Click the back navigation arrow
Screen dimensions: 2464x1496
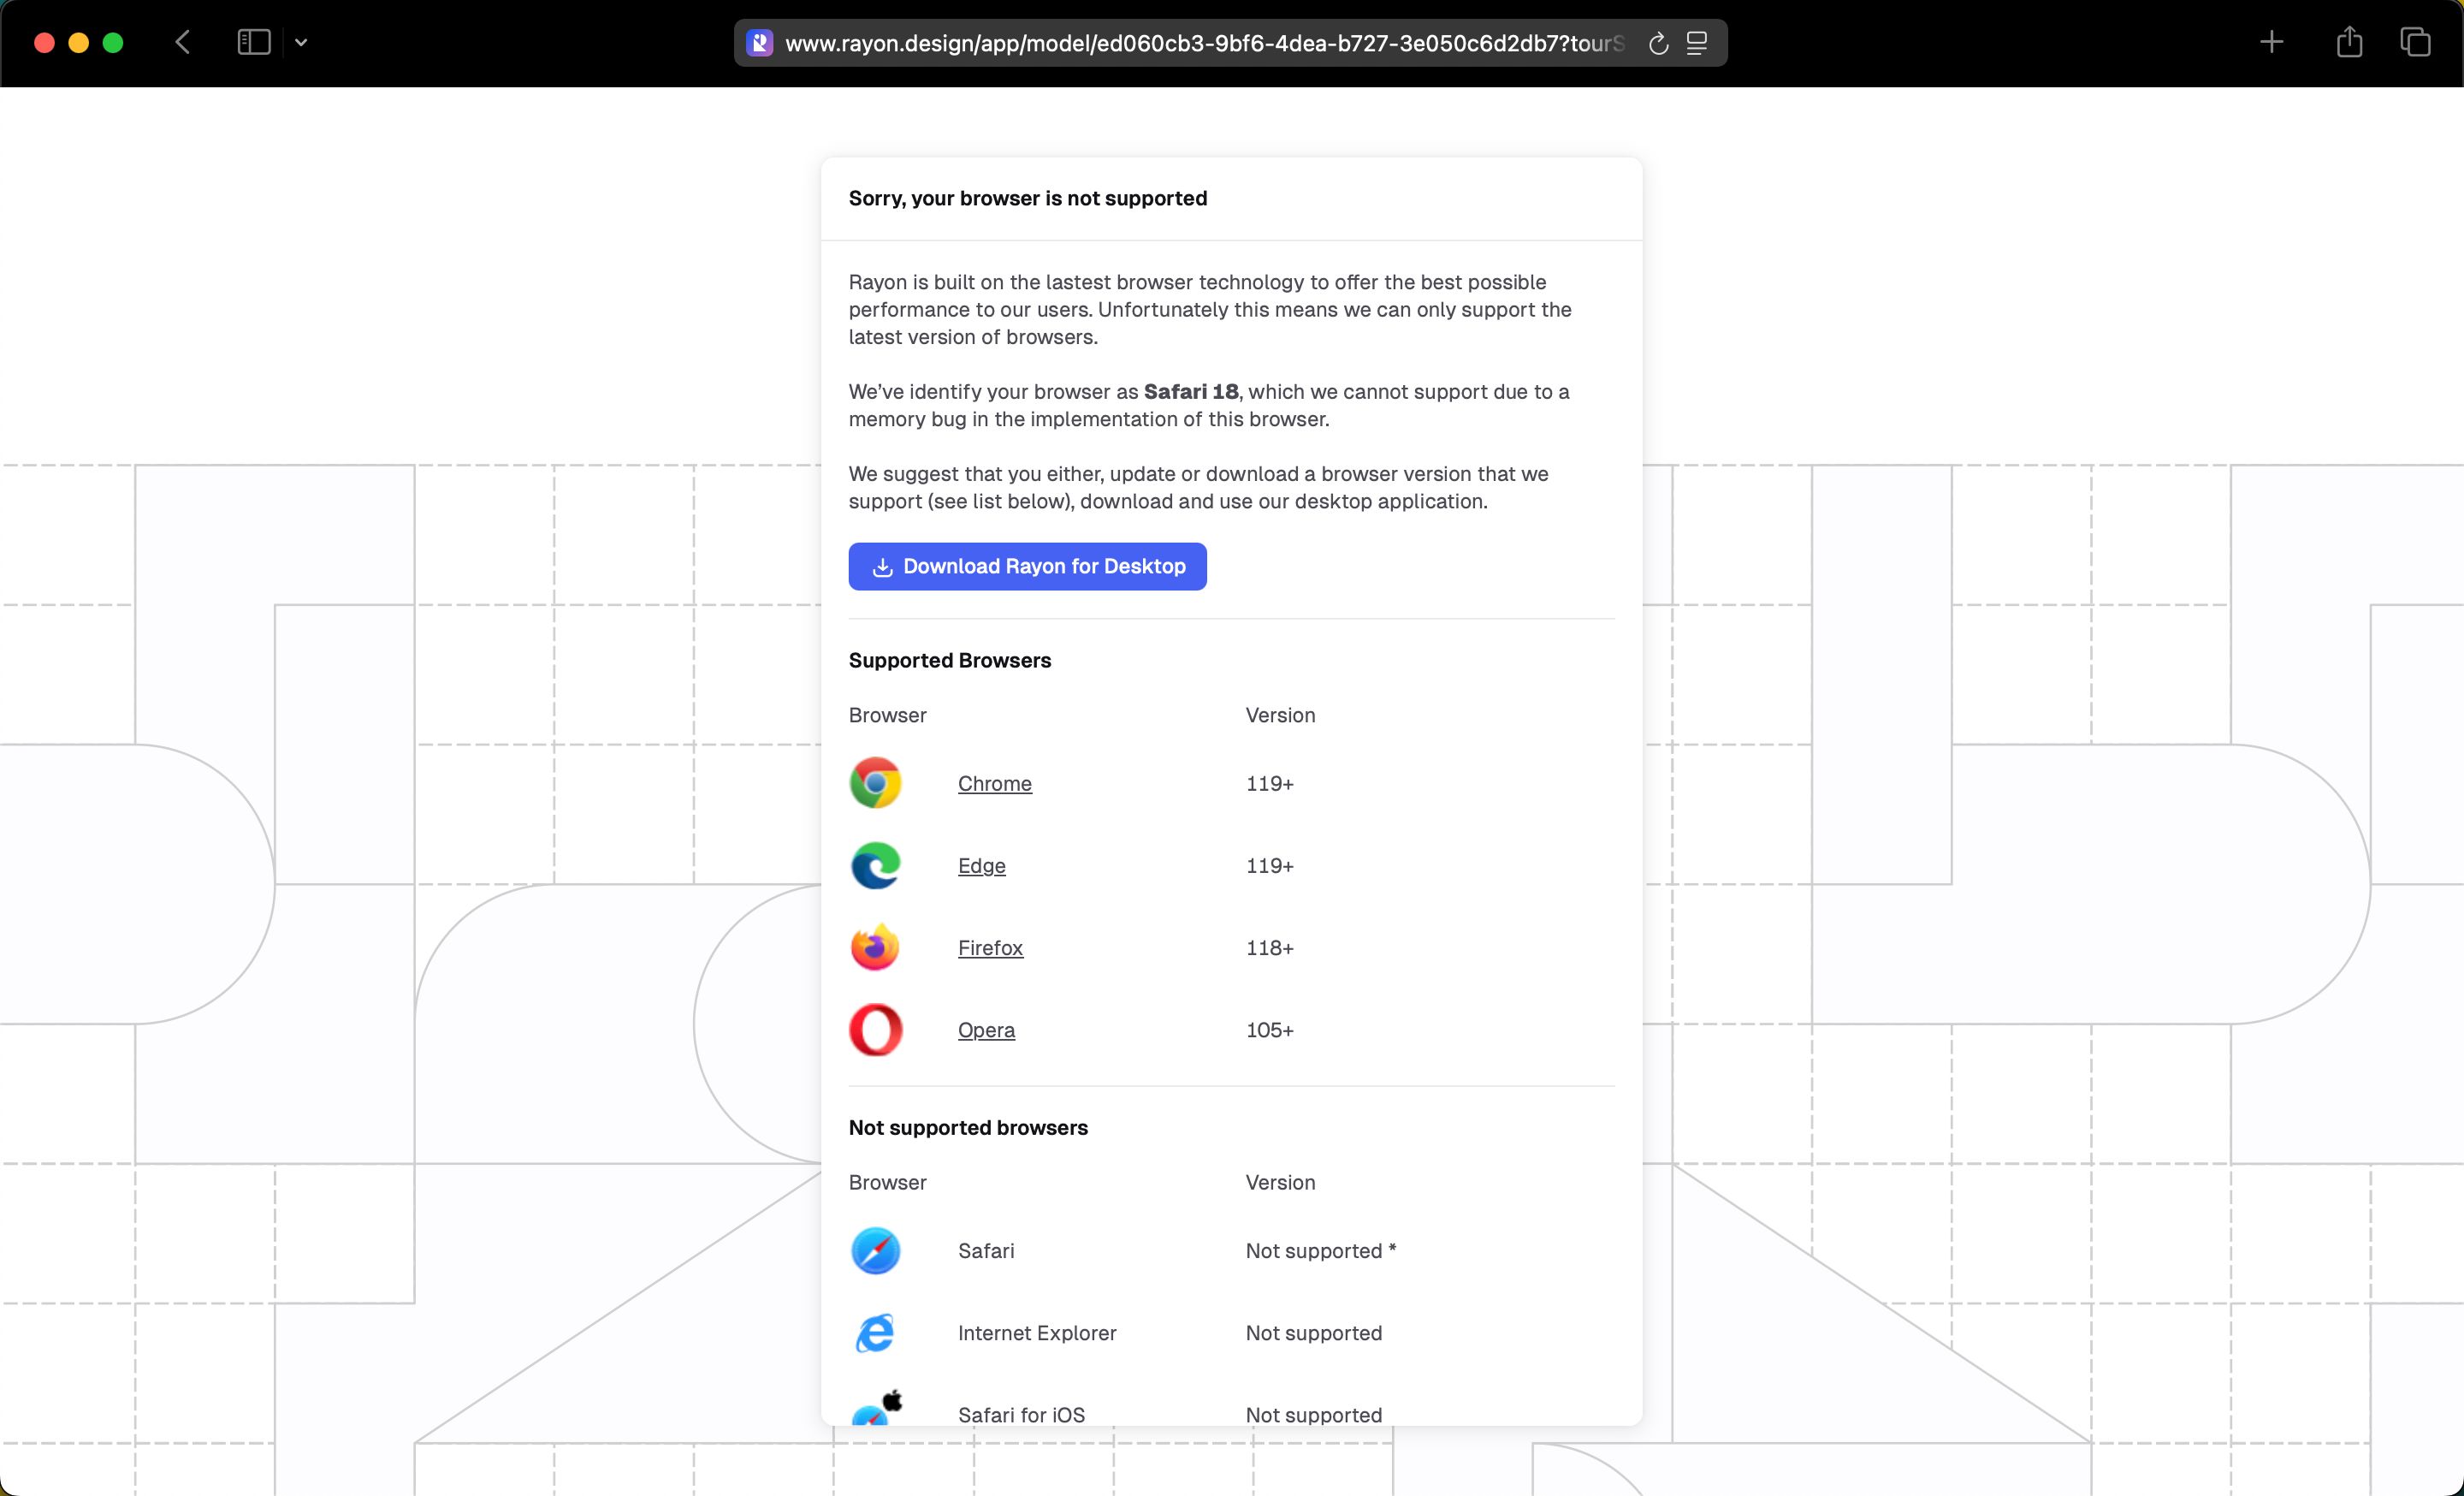click(187, 42)
